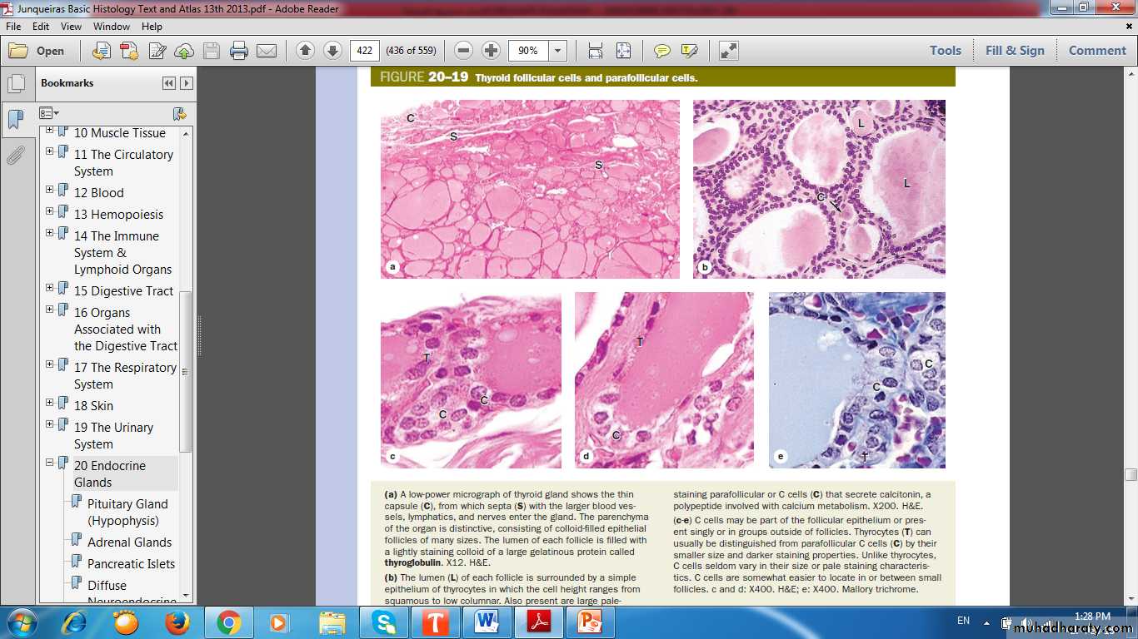The image size is (1138, 639).
Task: Go to next page with down arrow
Action: 332,51
